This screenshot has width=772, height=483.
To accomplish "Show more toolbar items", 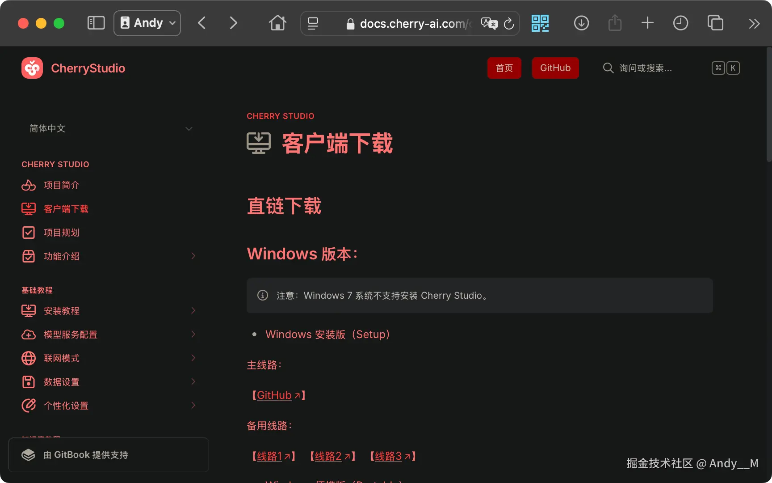I will (754, 24).
